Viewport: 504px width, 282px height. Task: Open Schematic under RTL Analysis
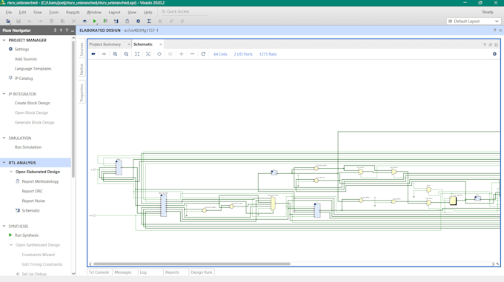click(x=31, y=210)
